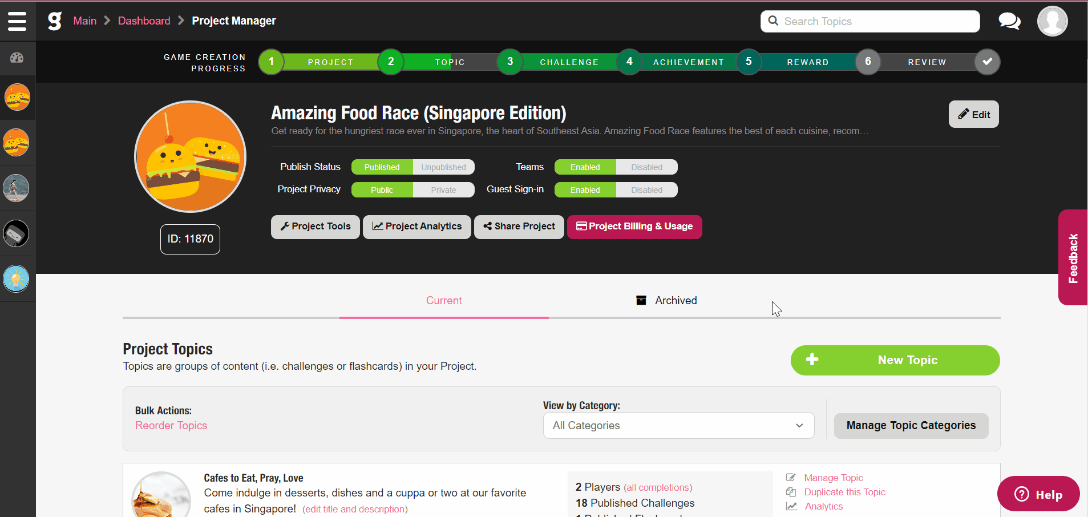Click the 18 Published Challenges text

(635, 503)
